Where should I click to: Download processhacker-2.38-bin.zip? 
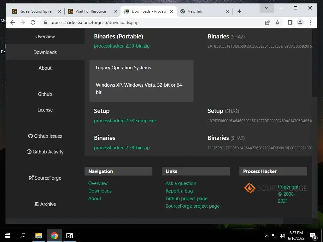[x=122, y=148]
